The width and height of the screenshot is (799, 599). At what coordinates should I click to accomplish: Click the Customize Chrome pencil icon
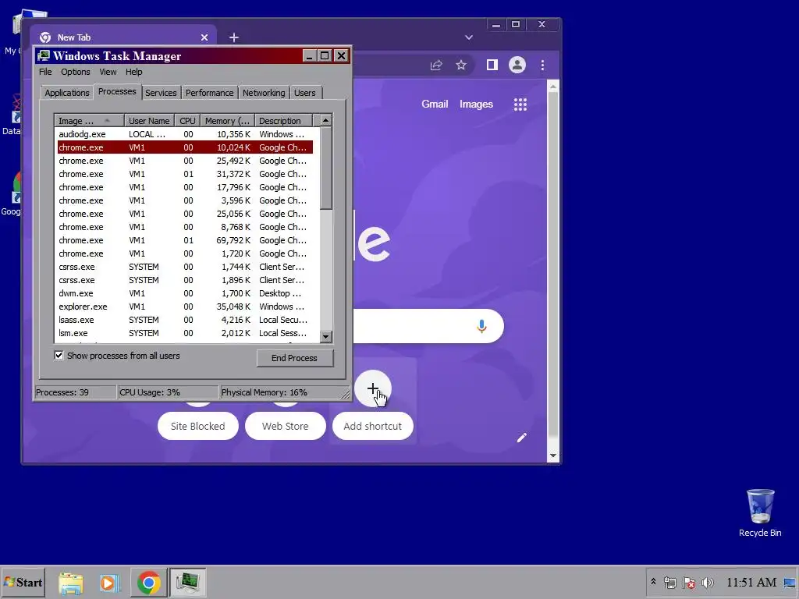point(522,438)
